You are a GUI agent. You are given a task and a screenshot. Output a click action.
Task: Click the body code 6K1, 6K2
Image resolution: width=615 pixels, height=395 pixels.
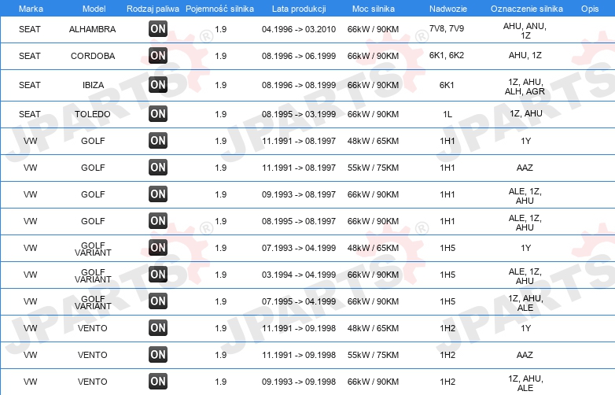[447, 55]
